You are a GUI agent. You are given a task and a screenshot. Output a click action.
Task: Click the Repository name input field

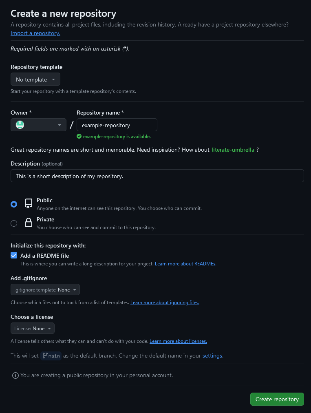(x=117, y=124)
